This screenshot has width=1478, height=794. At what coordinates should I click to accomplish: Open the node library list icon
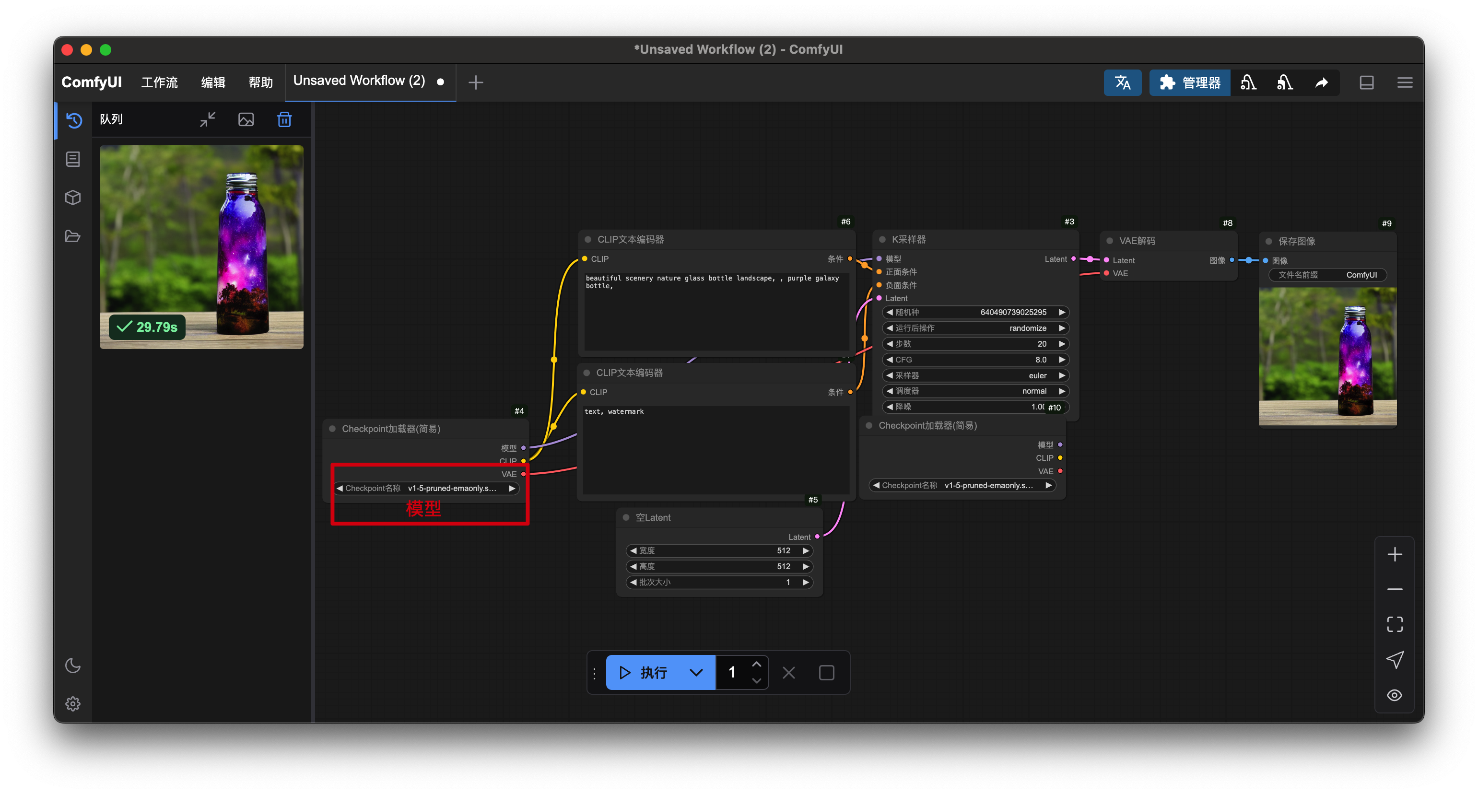73,159
